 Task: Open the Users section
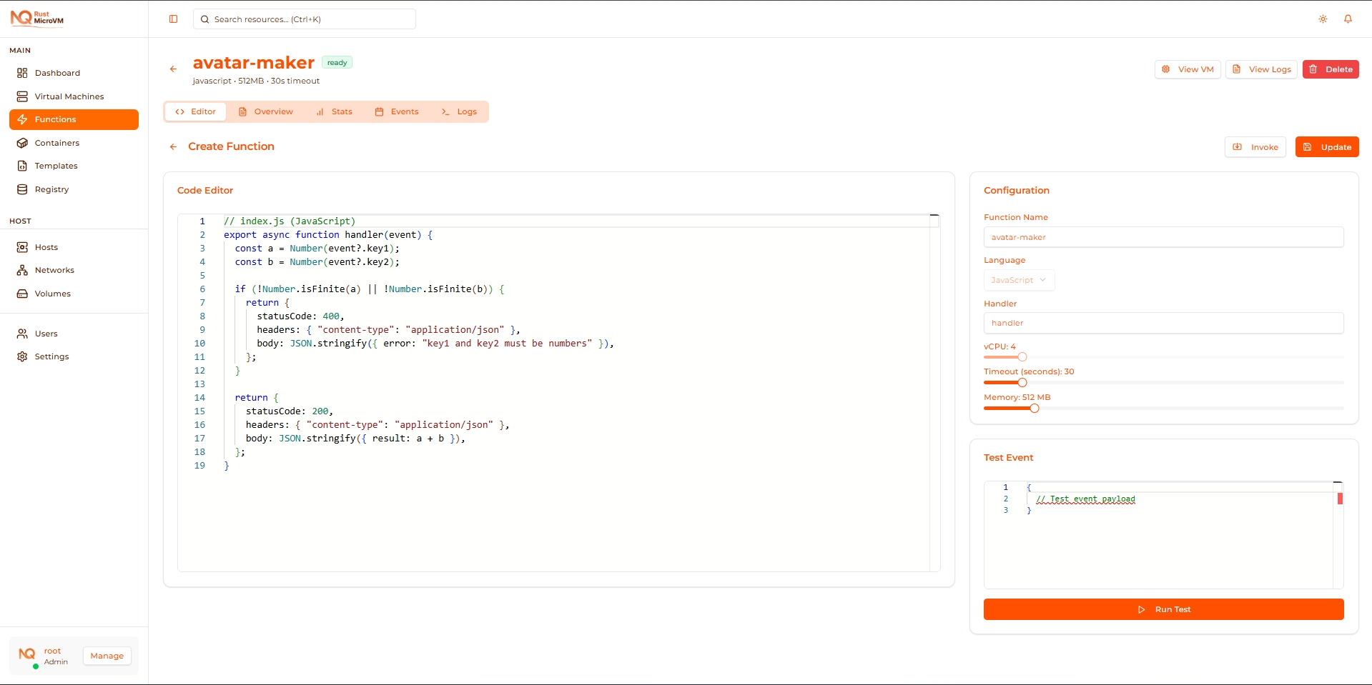coord(46,333)
